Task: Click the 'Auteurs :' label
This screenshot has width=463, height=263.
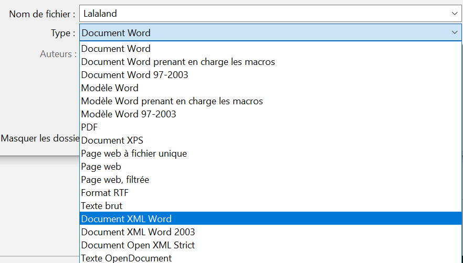Action: click(58, 54)
